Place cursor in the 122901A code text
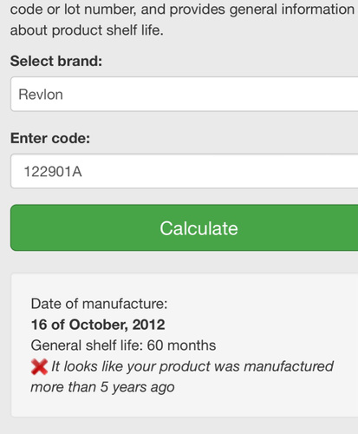358x434 pixels. click(53, 172)
